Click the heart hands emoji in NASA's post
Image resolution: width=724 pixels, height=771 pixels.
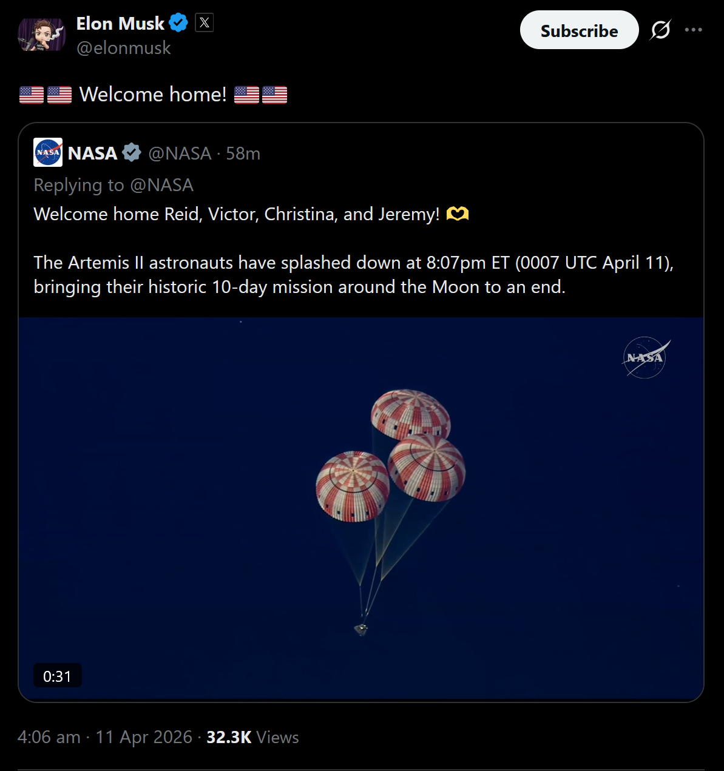[x=458, y=214]
